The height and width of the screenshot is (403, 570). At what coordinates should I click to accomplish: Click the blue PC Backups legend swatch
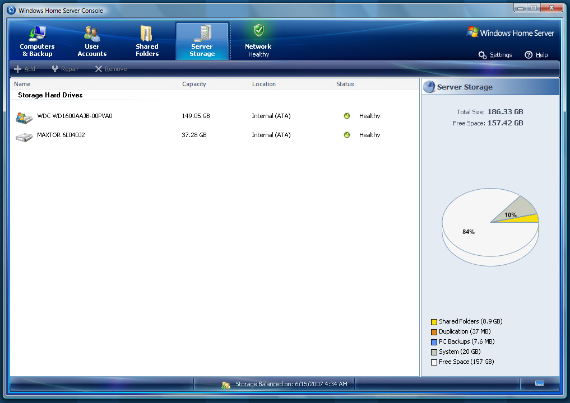click(434, 342)
